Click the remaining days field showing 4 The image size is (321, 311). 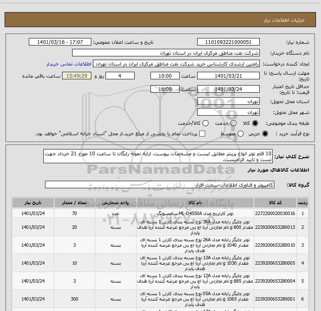pyautogui.click(x=120, y=76)
